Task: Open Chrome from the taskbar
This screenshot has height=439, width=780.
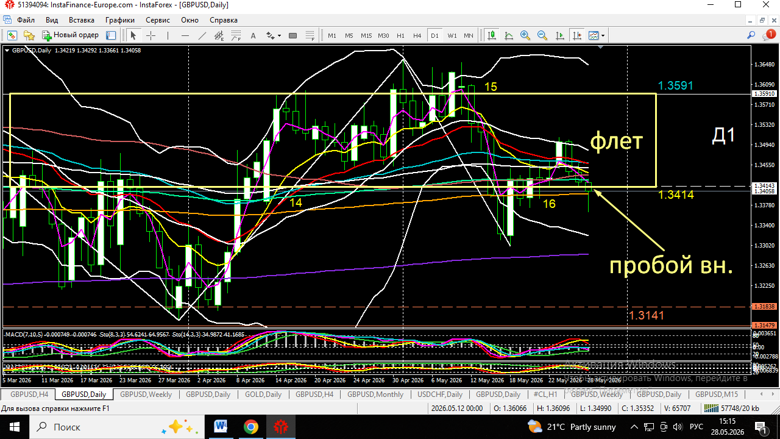Action: [x=250, y=426]
